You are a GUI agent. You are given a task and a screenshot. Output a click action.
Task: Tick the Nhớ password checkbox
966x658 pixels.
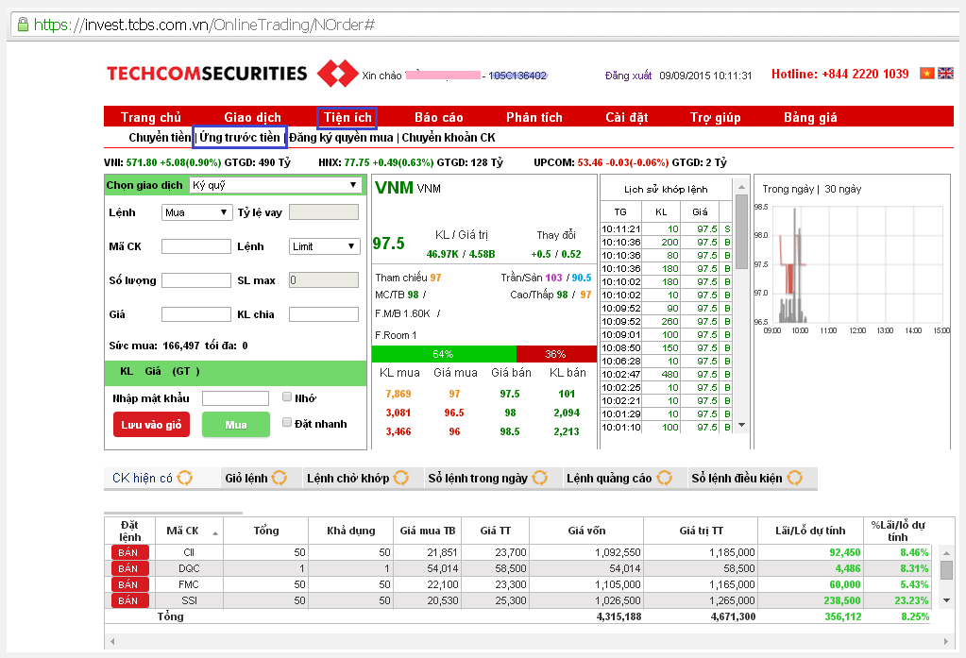pyautogui.click(x=286, y=396)
